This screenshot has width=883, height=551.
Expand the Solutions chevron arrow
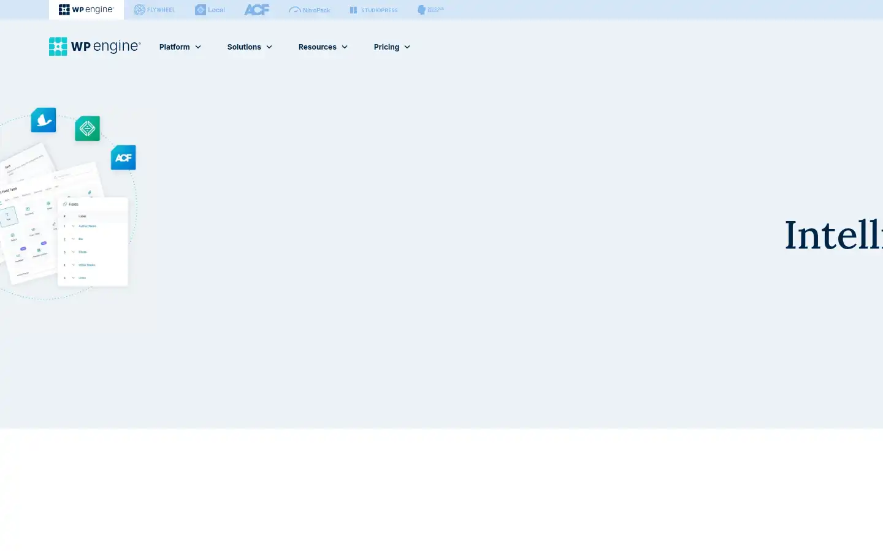tap(269, 47)
